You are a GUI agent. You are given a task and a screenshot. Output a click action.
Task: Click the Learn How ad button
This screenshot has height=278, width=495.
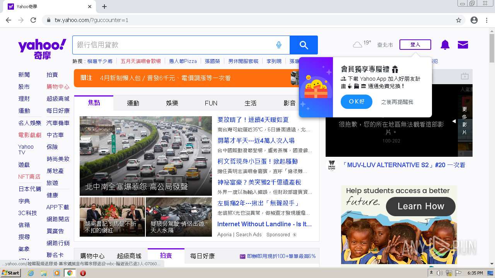click(421, 206)
